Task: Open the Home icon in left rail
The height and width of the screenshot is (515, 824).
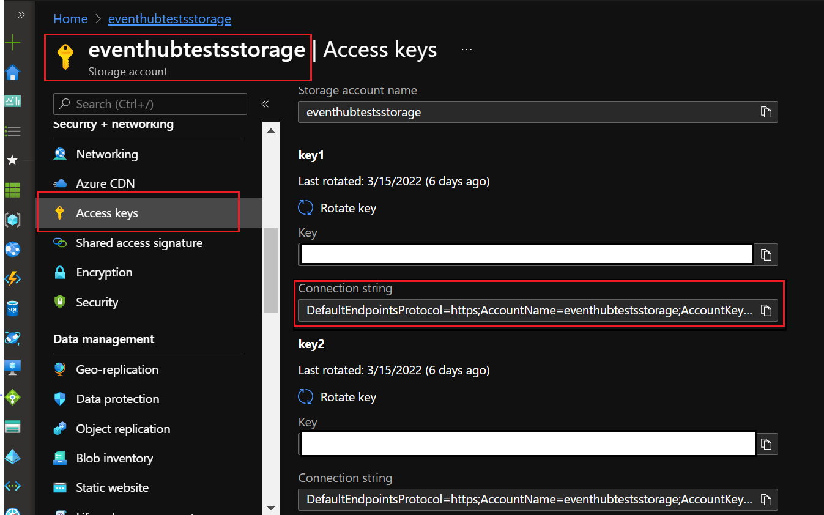Action: coord(12,73)
